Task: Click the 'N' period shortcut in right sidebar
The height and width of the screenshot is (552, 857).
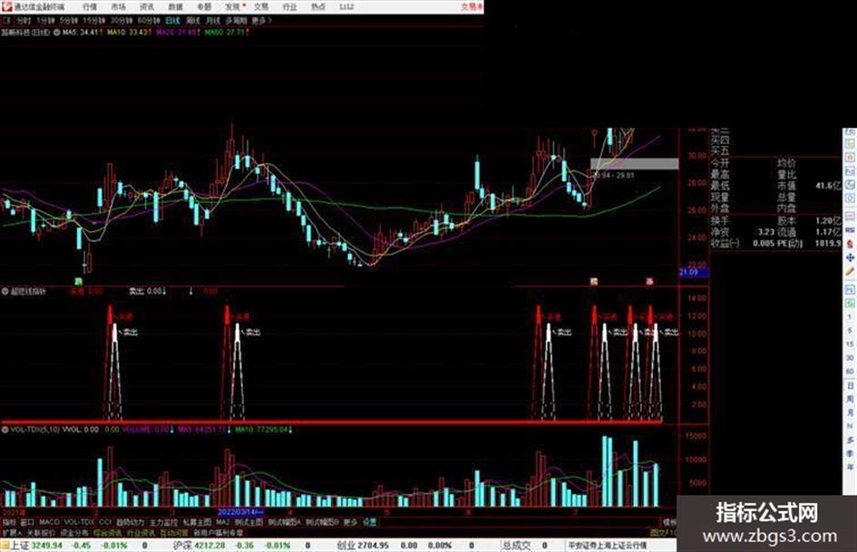Action: point(850,426)
